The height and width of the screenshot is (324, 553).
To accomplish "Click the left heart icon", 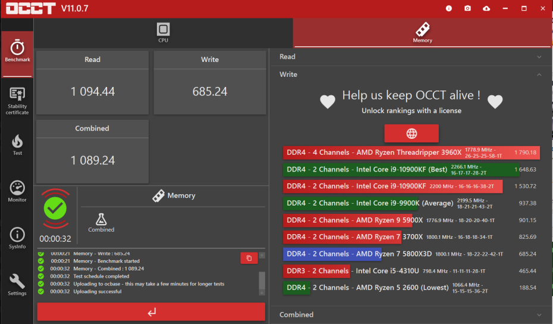I will coord(328,102).
